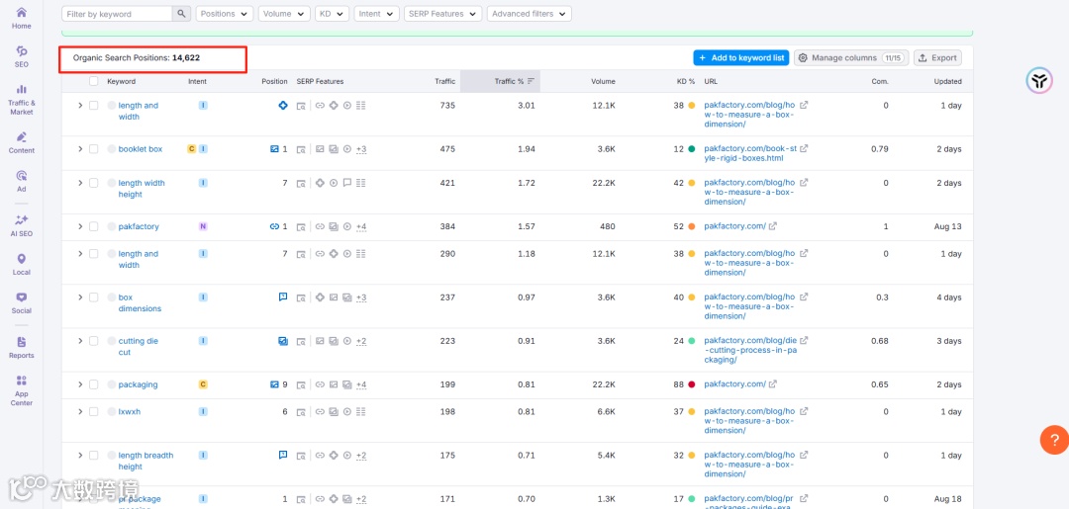Open the Advanced filters dropdown
1069x509 pixels.
530,14
